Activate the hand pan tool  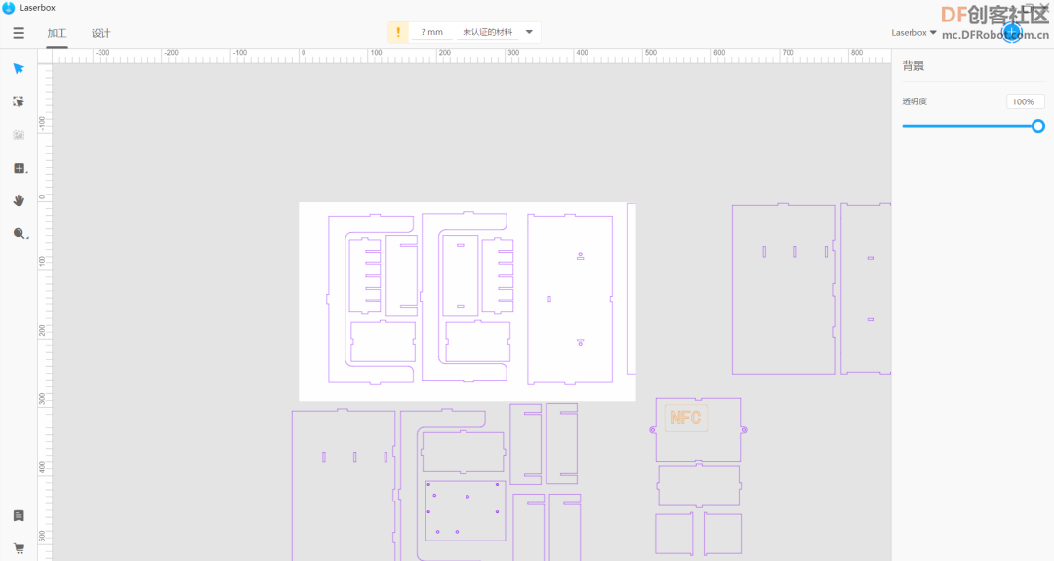click(19, 200)
